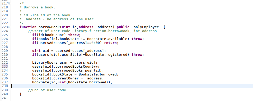Screen dimensions: 253x101
Task: Click the comment '_address -The address of the user.'
Action: click(x=59, y=19)
